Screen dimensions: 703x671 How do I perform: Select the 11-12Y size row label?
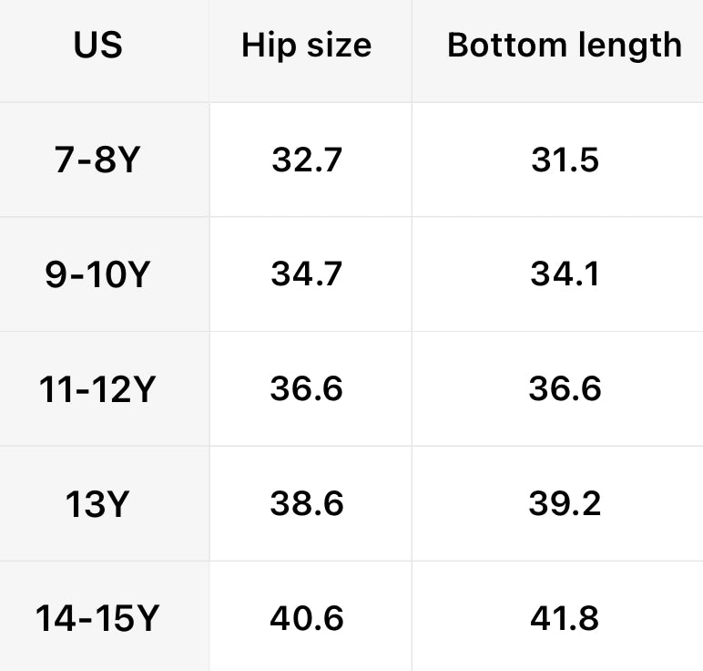click(97, 389)
